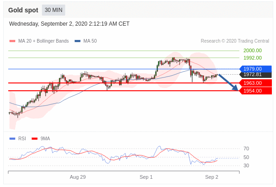Click the MA 20 + Bollinger Bands legend swatch

click(x=12, y=41)
